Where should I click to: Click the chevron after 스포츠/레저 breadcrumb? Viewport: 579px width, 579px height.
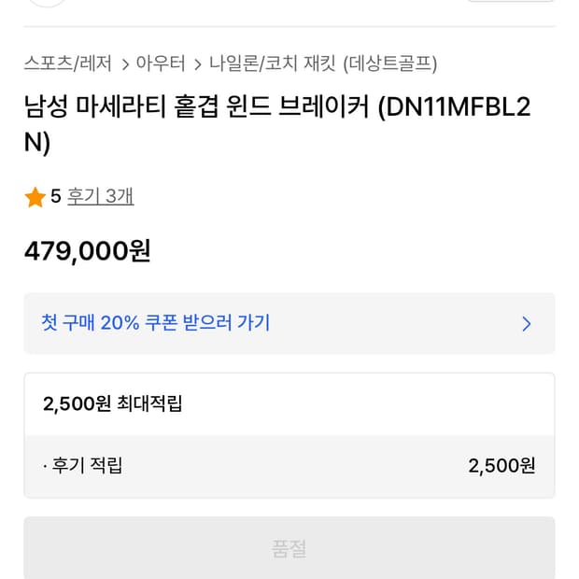click(x=124, y=64)
